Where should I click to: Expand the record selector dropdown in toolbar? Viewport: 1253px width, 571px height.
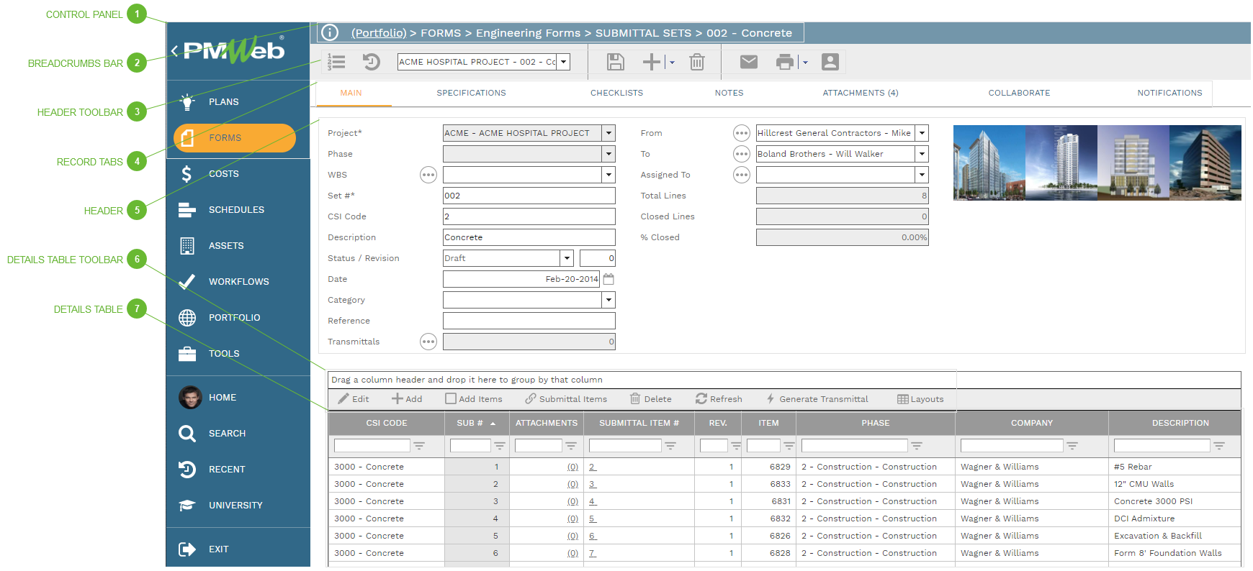(x=564, y=62)
